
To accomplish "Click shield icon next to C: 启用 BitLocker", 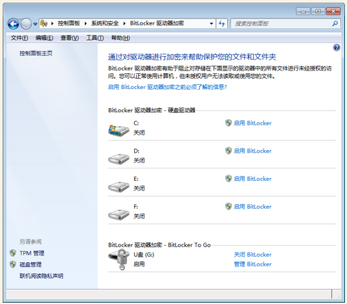I will (229, 123).
